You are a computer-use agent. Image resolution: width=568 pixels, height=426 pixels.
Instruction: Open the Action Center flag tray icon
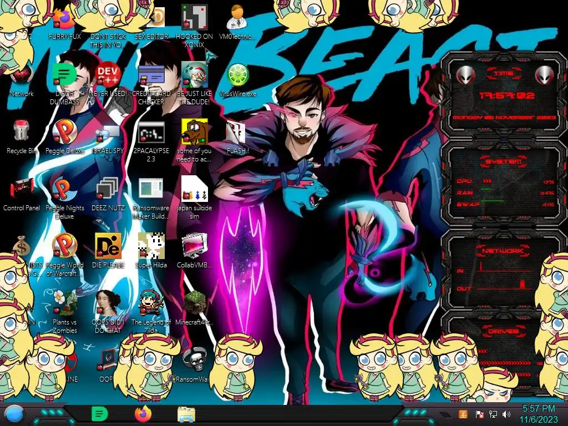(479, 414)
